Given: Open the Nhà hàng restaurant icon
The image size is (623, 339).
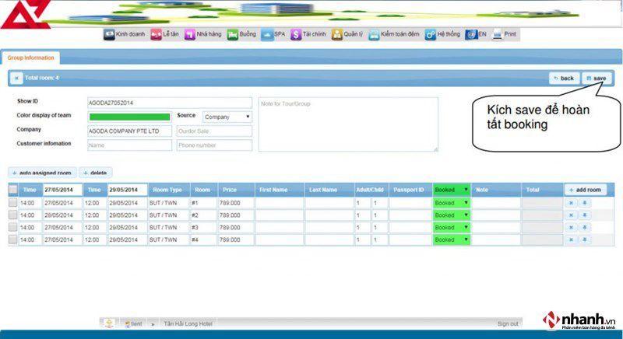Looking at the screenshot, I should click(189, 34).
